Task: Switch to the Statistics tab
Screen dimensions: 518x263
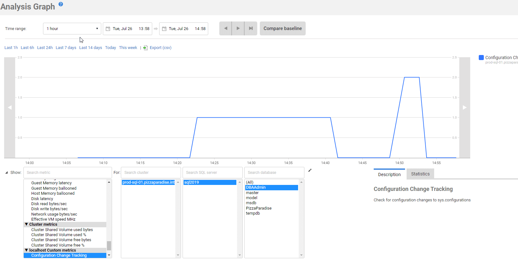Action: [x=420, y=174]
